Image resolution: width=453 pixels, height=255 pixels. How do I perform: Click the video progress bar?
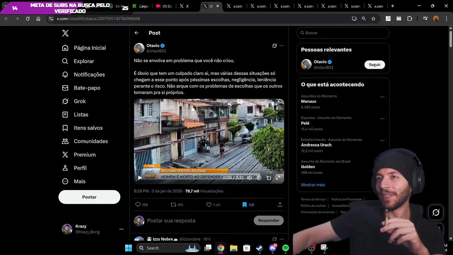click(209, 170)
